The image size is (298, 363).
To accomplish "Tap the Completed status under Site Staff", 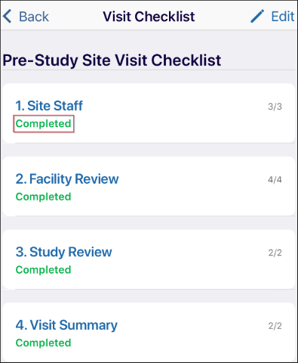I will [43, 124].
